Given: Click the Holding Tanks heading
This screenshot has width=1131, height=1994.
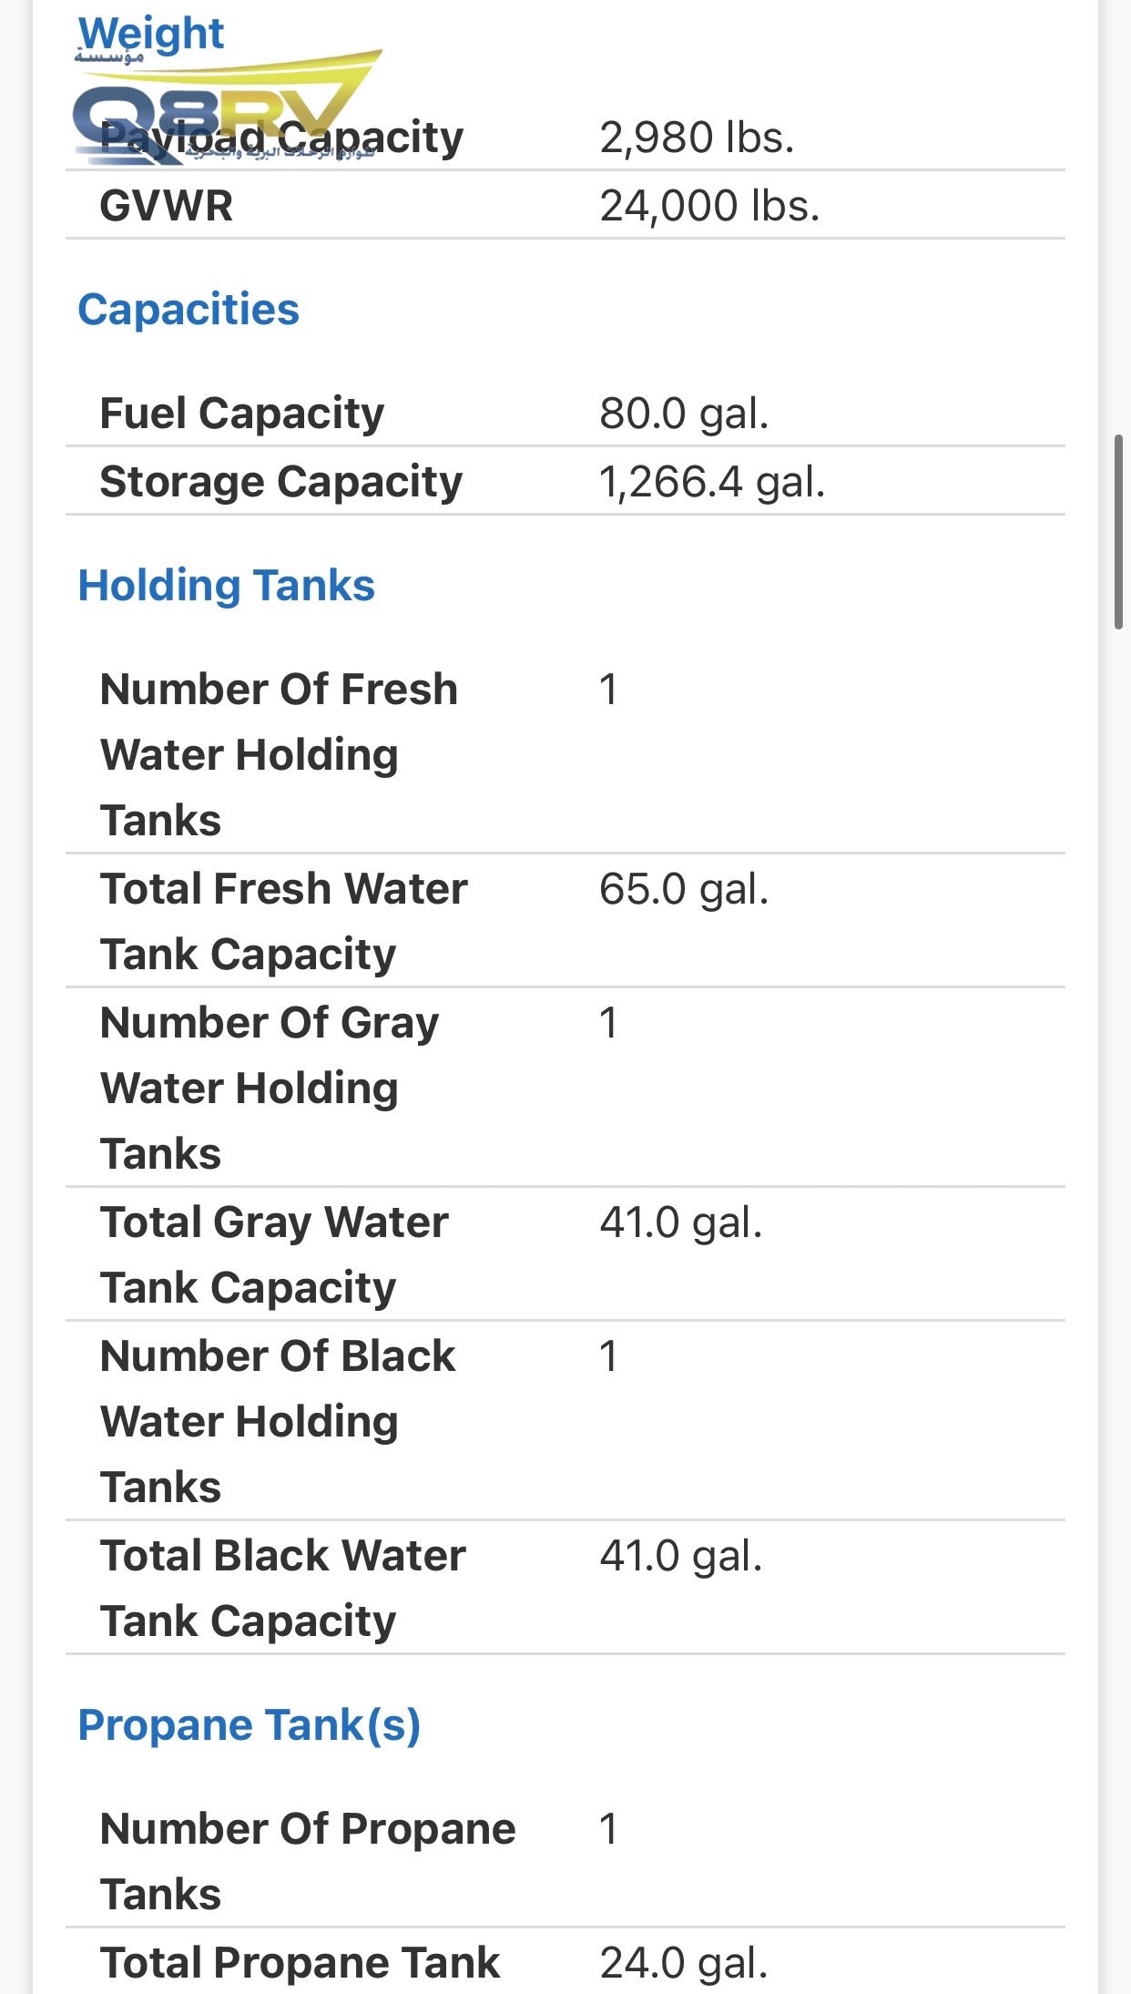Looking at the screenshot, I should click(x=227, y=586).
